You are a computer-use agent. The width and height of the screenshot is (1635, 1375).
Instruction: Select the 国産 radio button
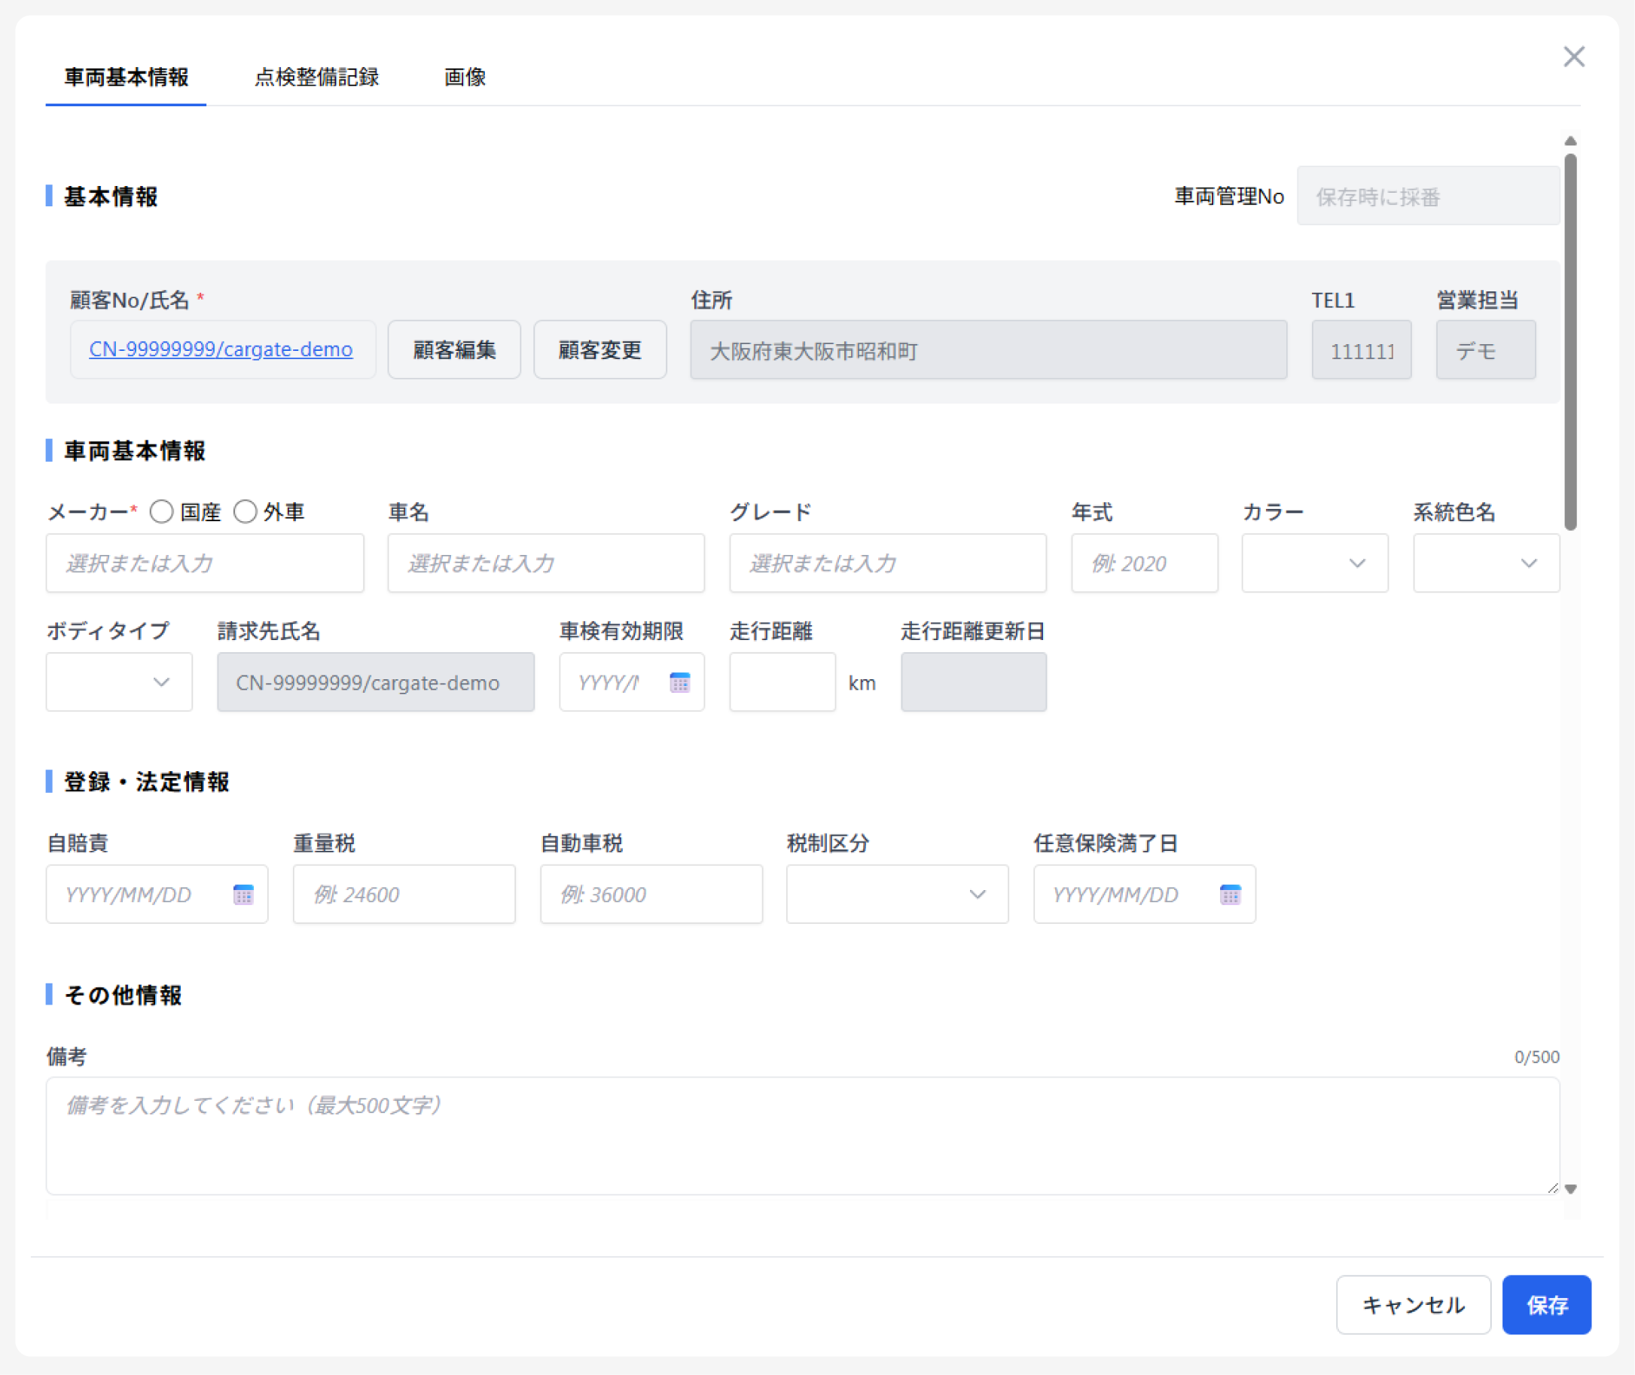coord(161,512)
